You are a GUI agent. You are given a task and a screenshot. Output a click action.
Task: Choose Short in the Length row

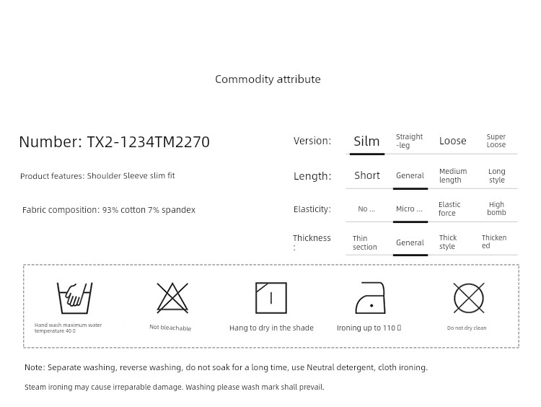coord(366,175)
